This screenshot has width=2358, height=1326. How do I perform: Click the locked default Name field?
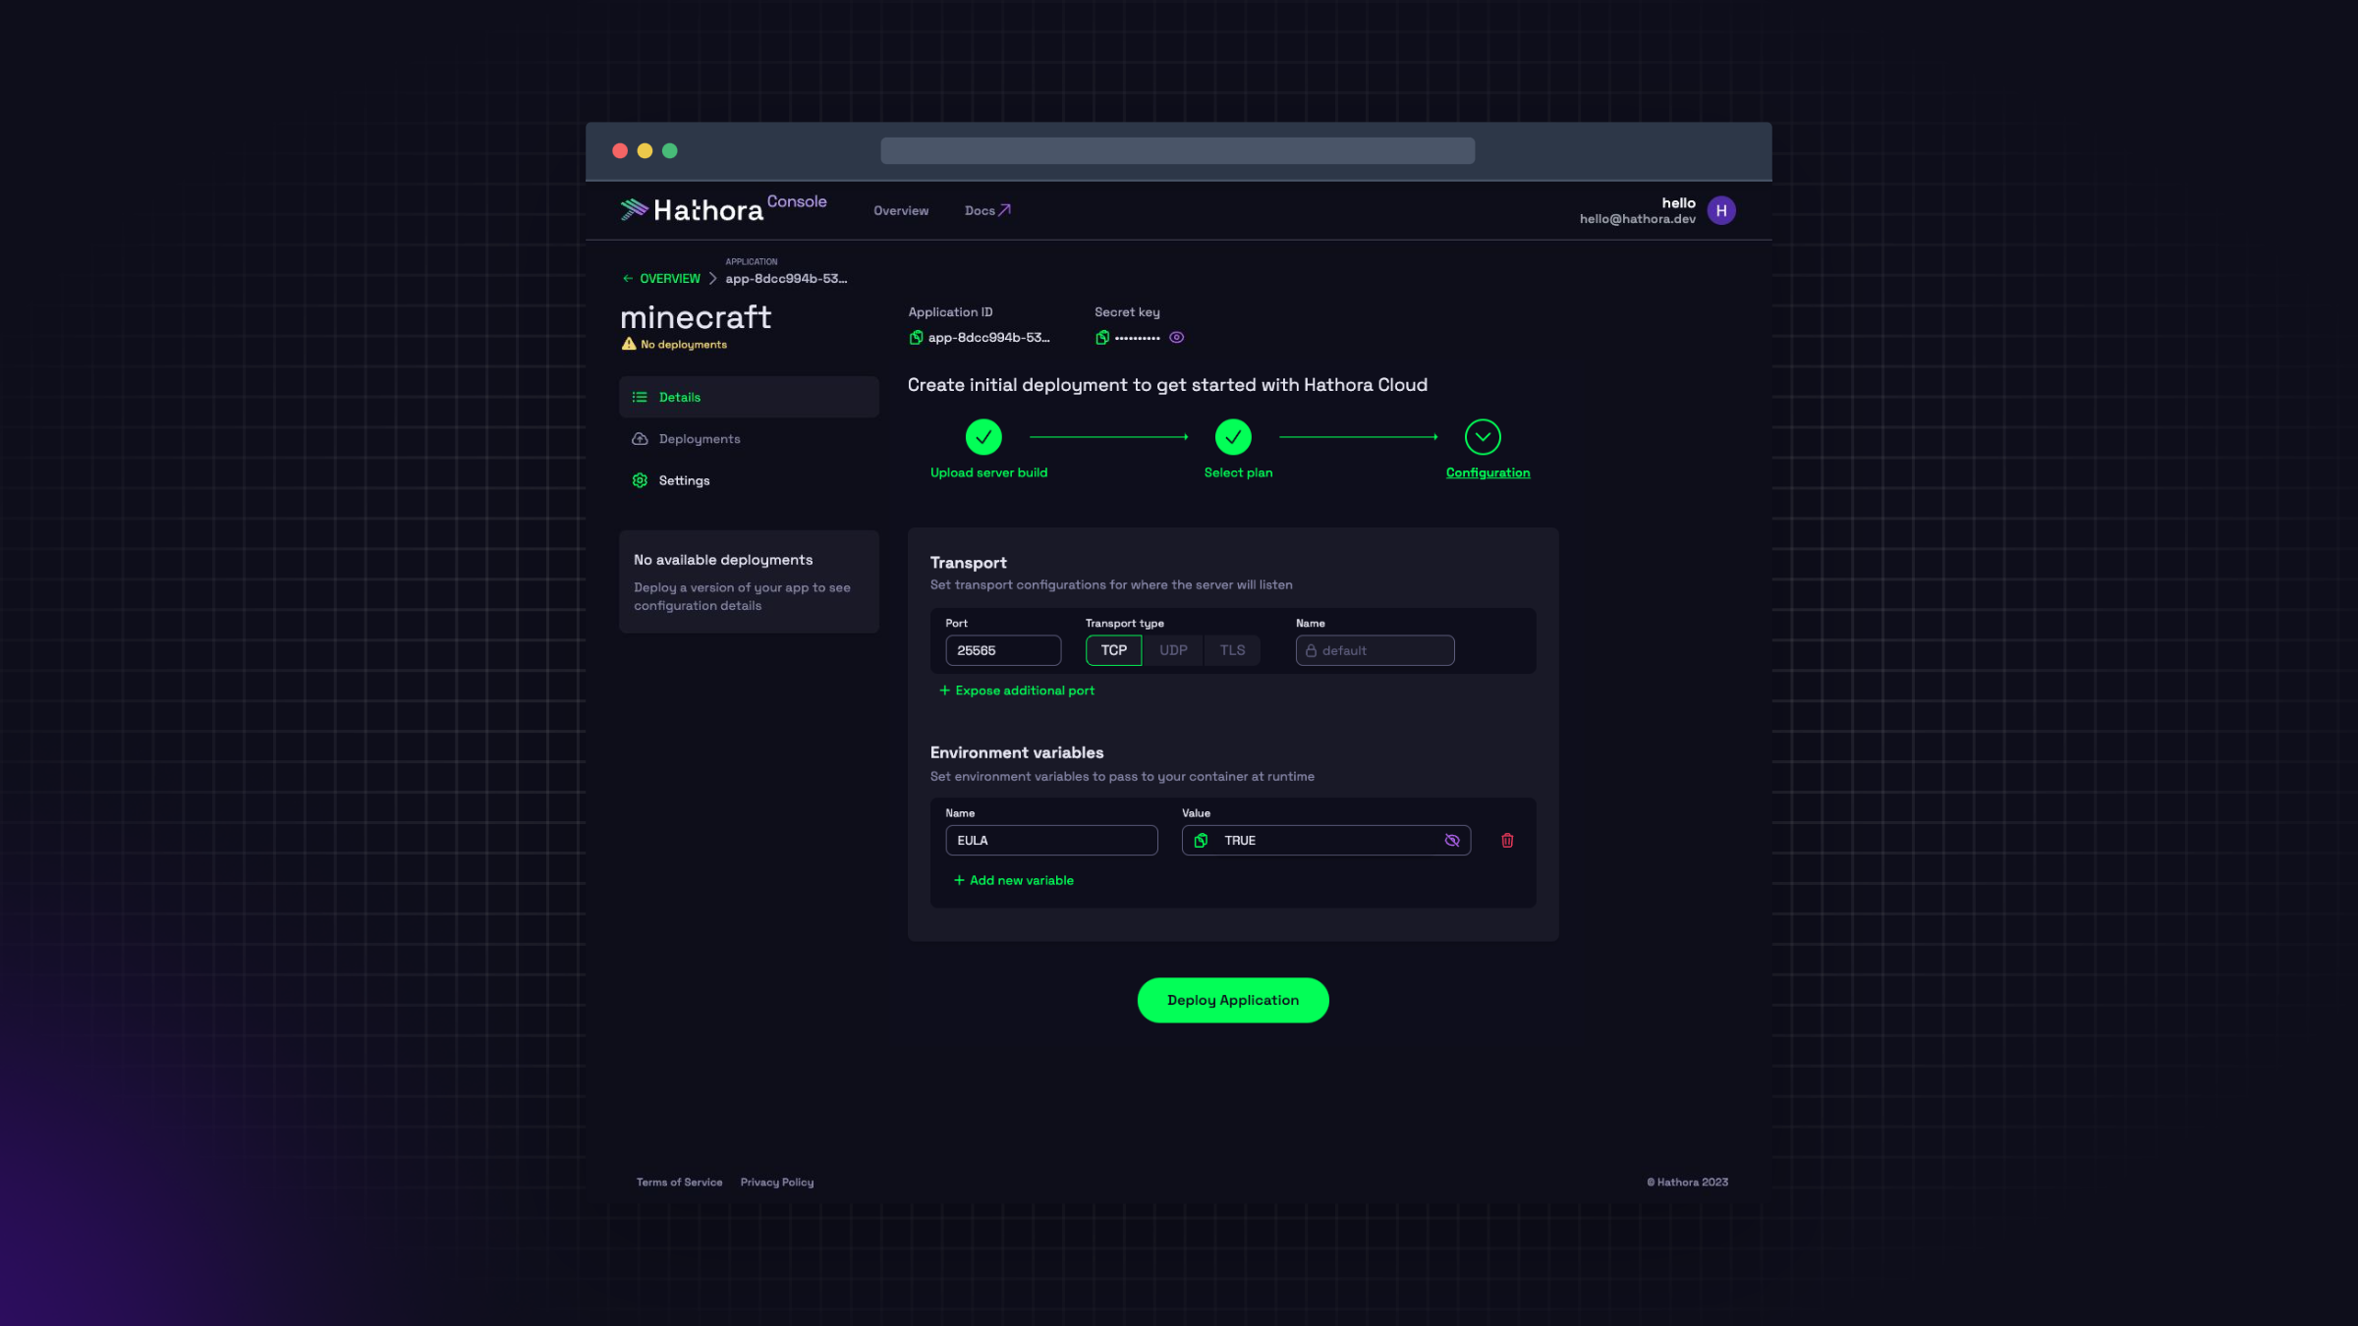click(1375, 650)
